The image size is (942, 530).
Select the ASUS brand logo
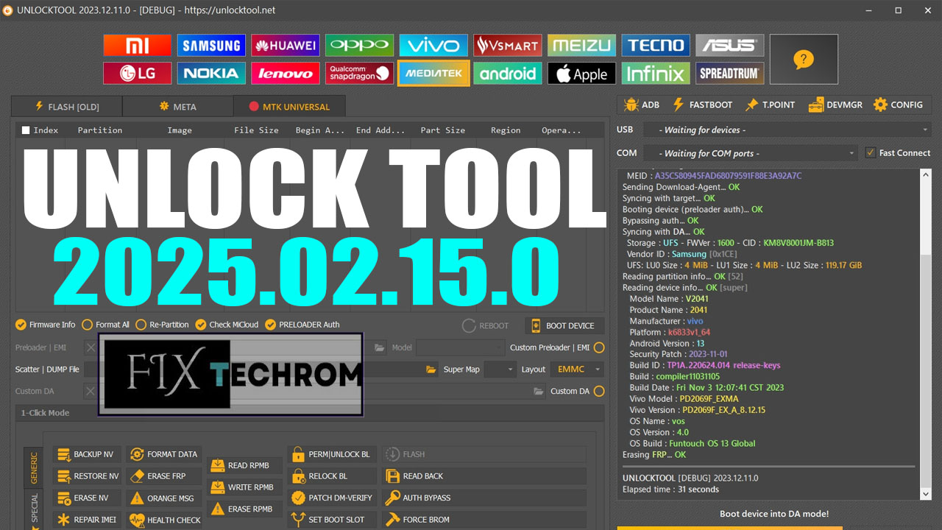(x=730, y=46)
